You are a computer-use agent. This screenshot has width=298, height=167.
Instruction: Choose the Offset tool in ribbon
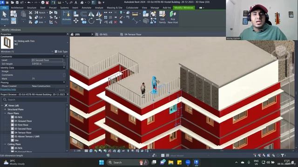pos(84,14)
